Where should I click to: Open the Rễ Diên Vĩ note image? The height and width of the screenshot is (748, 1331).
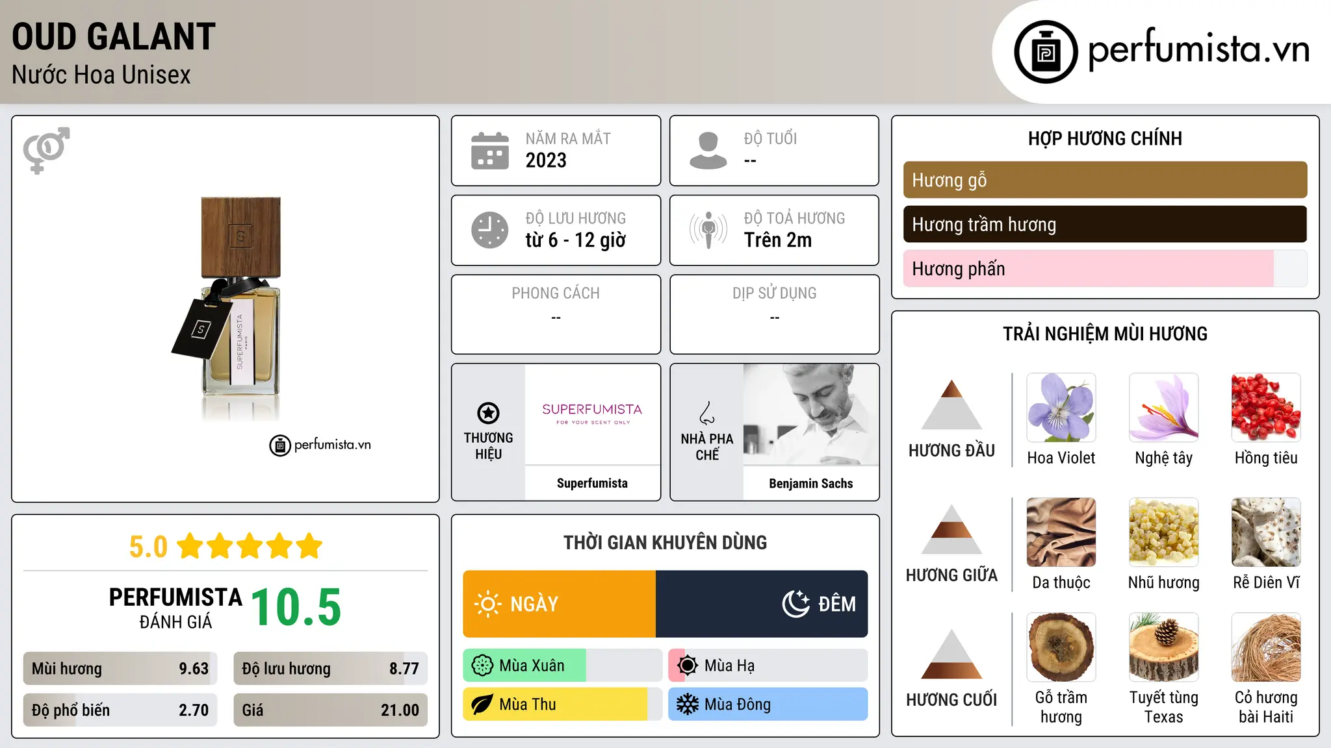[x=1266, y=532]
